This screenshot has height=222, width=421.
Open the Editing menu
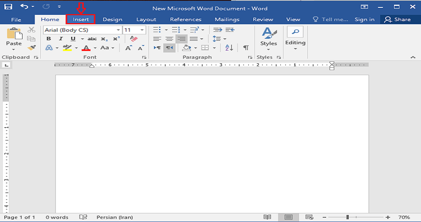(295, 38)
